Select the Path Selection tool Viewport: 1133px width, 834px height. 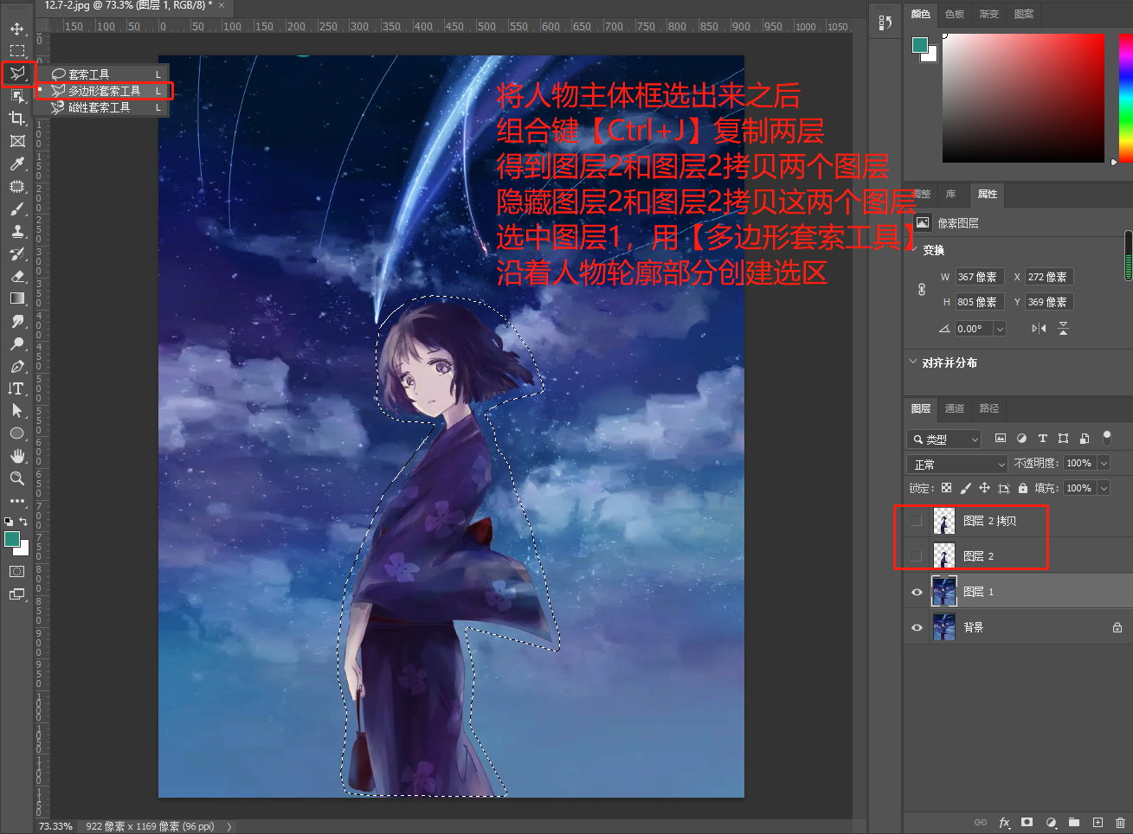[x=16, y=411]
